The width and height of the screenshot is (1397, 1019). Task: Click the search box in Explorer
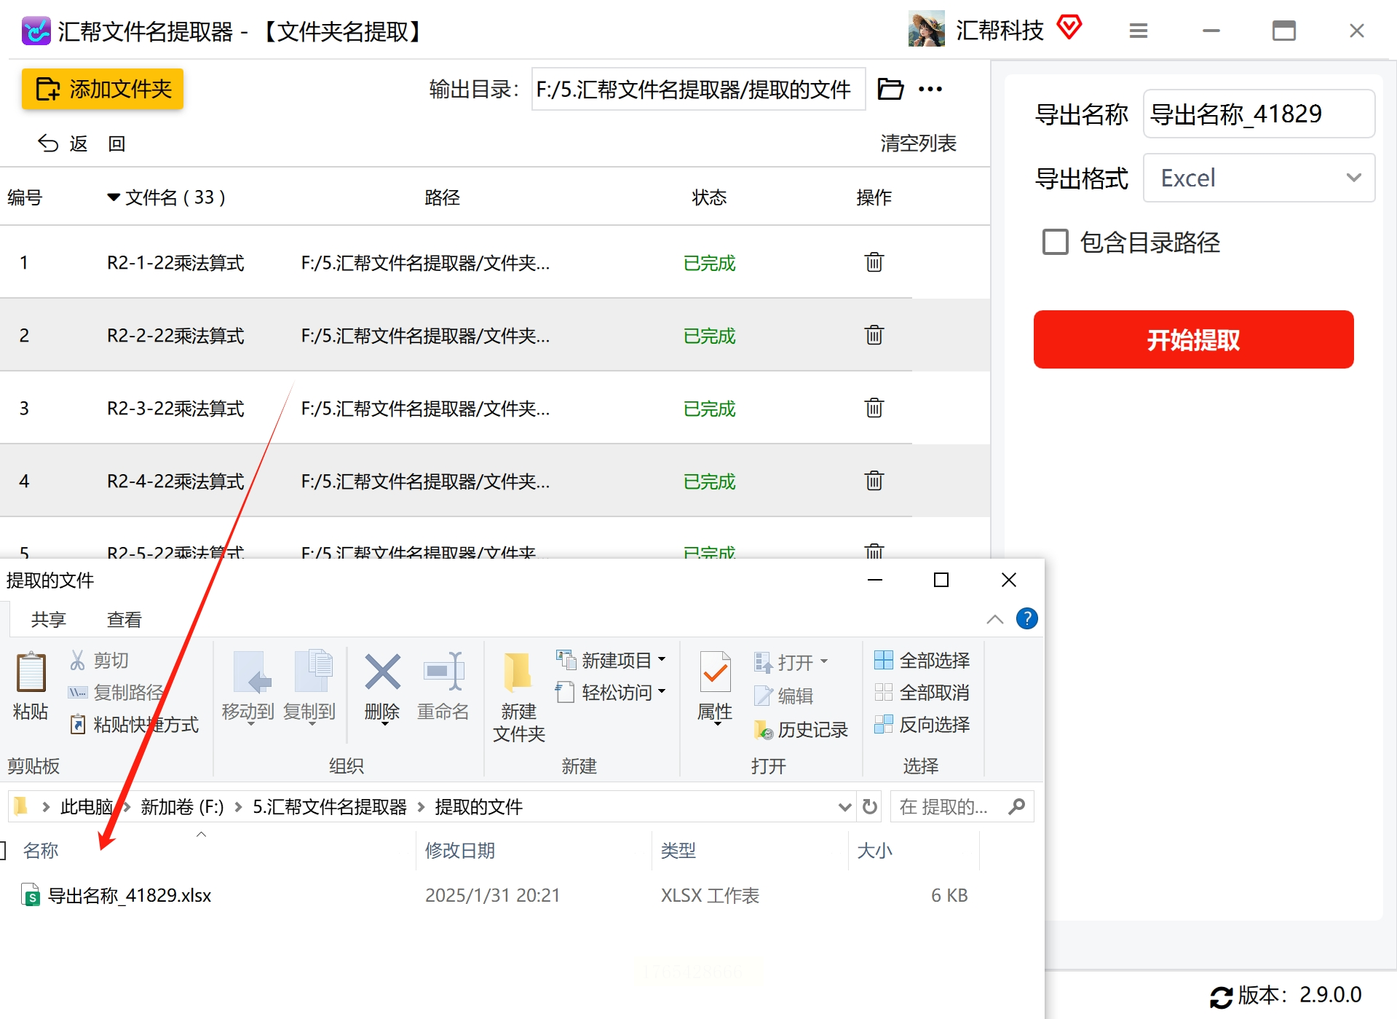tap(962, 806)
